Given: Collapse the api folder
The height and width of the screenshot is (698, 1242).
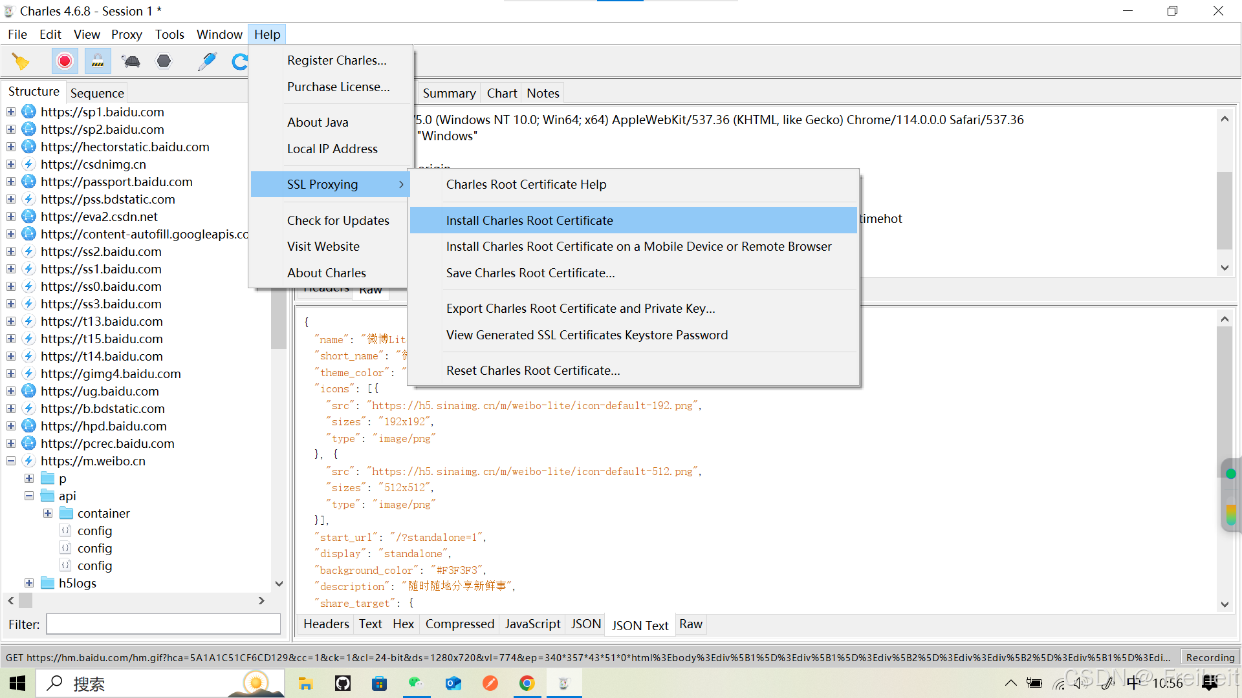Looking at the screenshot, I should [29, 496].
